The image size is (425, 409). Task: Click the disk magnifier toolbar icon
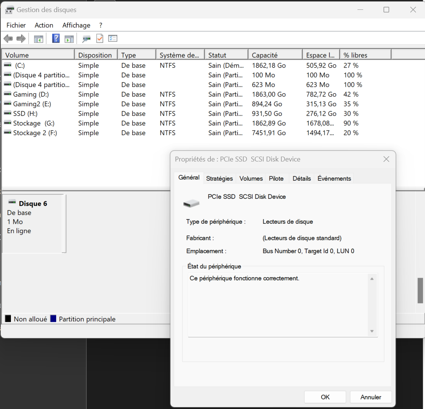point(87,38)
